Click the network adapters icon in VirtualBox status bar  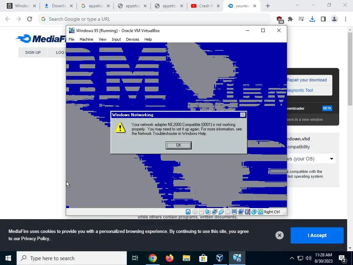click(214, 212)
